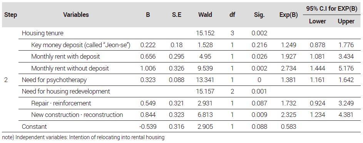Select the Housing tenure row label
The height and width of the screenshot is (143, 363).
[x=43, y=33]
